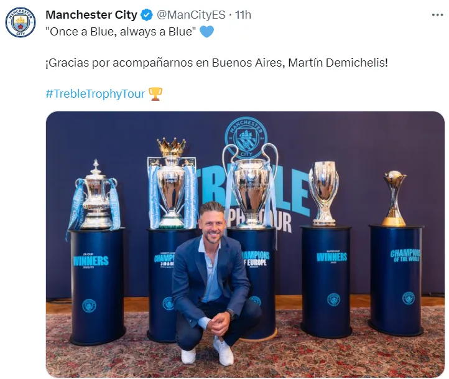Click the Martín Demichelis tweet text
This screenshot has width=449, height=379.
tap(216, 63)
